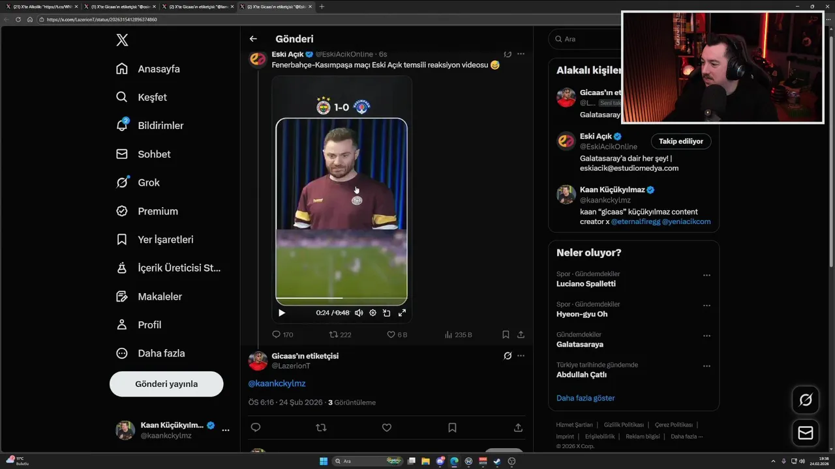
Task: Like the Gicaas'ın etiketçisi post
Action: (387, 428)
